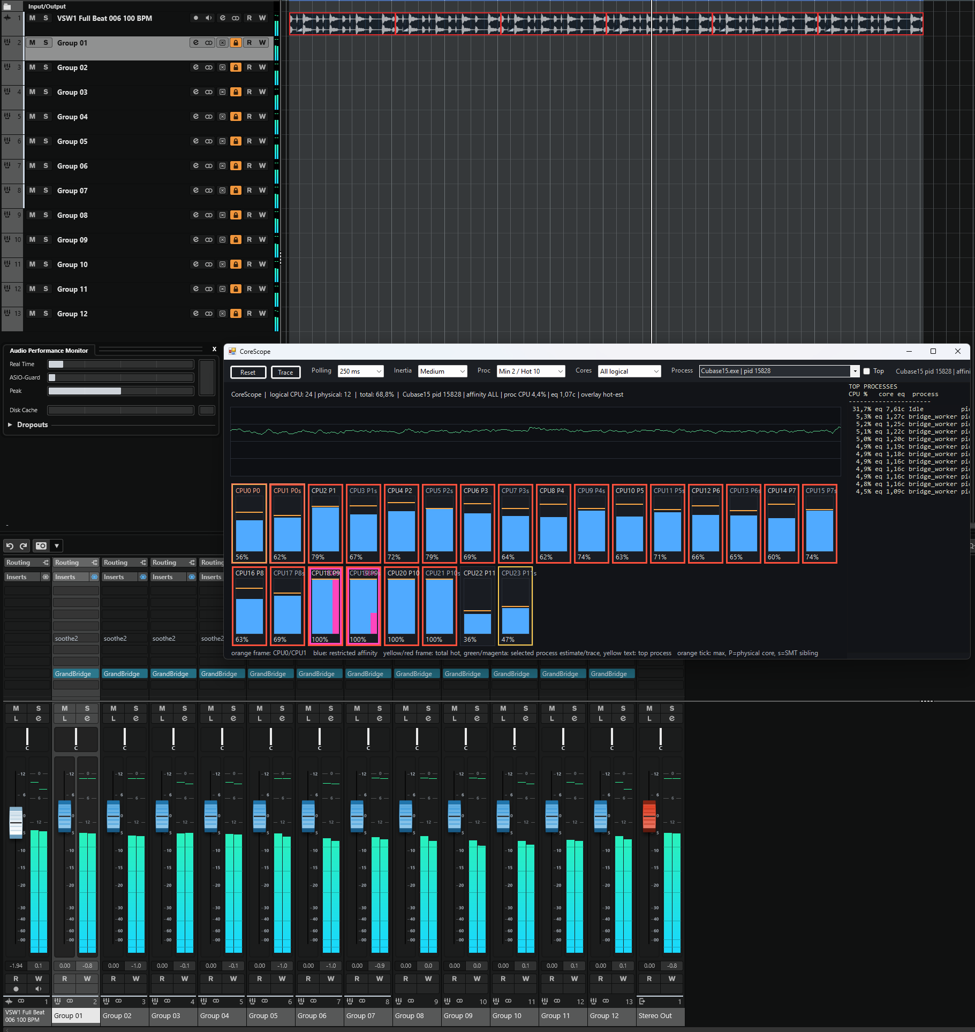Click the folder icon above the track list

click(7, 6)
